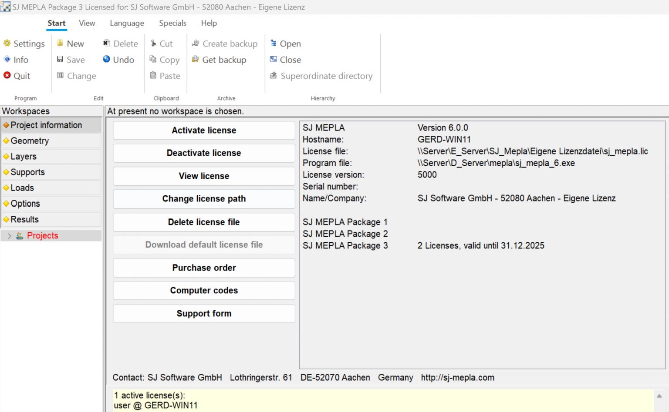Open the http://sj-mepla.com link
669x412 pixels.
tap(457, 377)
